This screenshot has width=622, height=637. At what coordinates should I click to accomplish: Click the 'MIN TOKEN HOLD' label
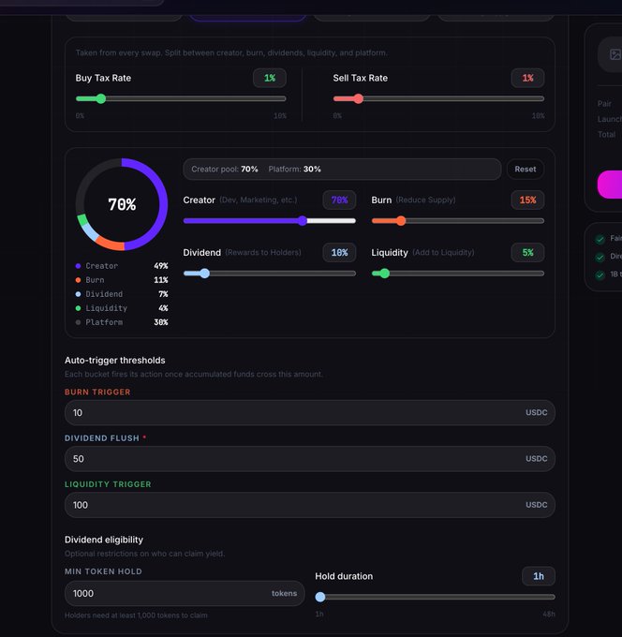(x=103, y=571)
